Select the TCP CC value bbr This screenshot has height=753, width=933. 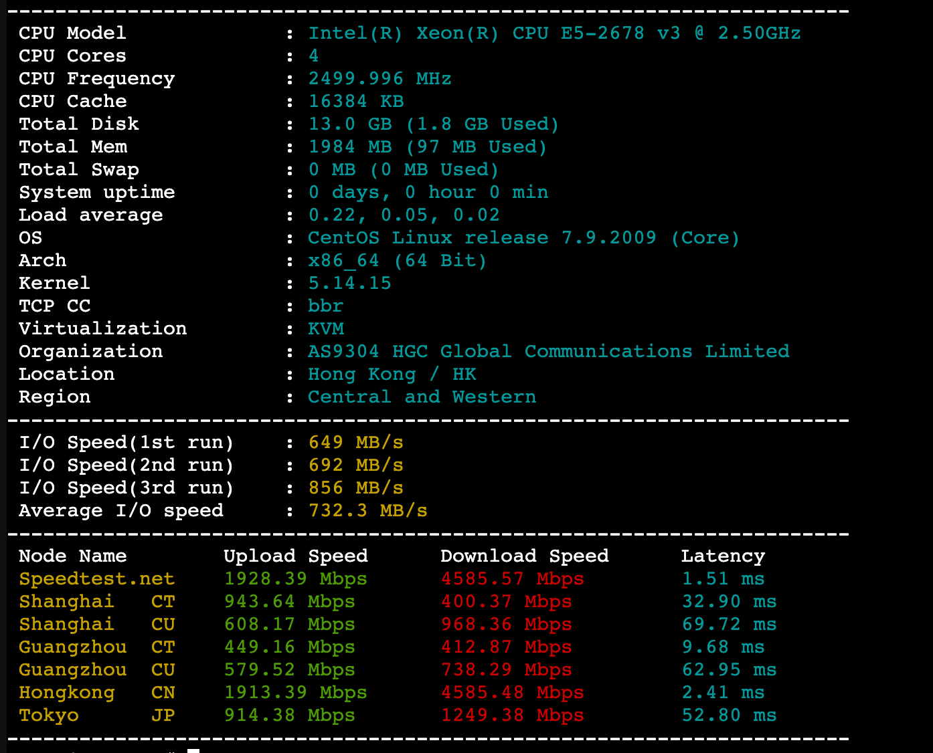(x=325, y=306)
